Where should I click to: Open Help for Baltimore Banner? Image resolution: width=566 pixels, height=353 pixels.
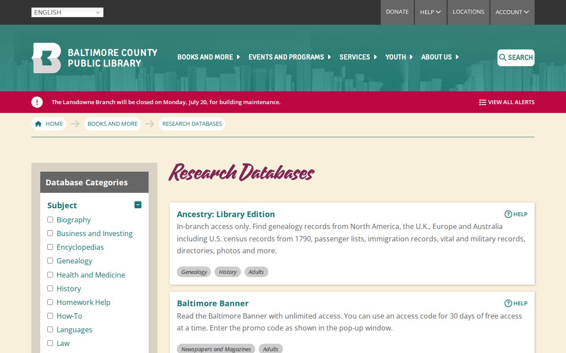516,304
